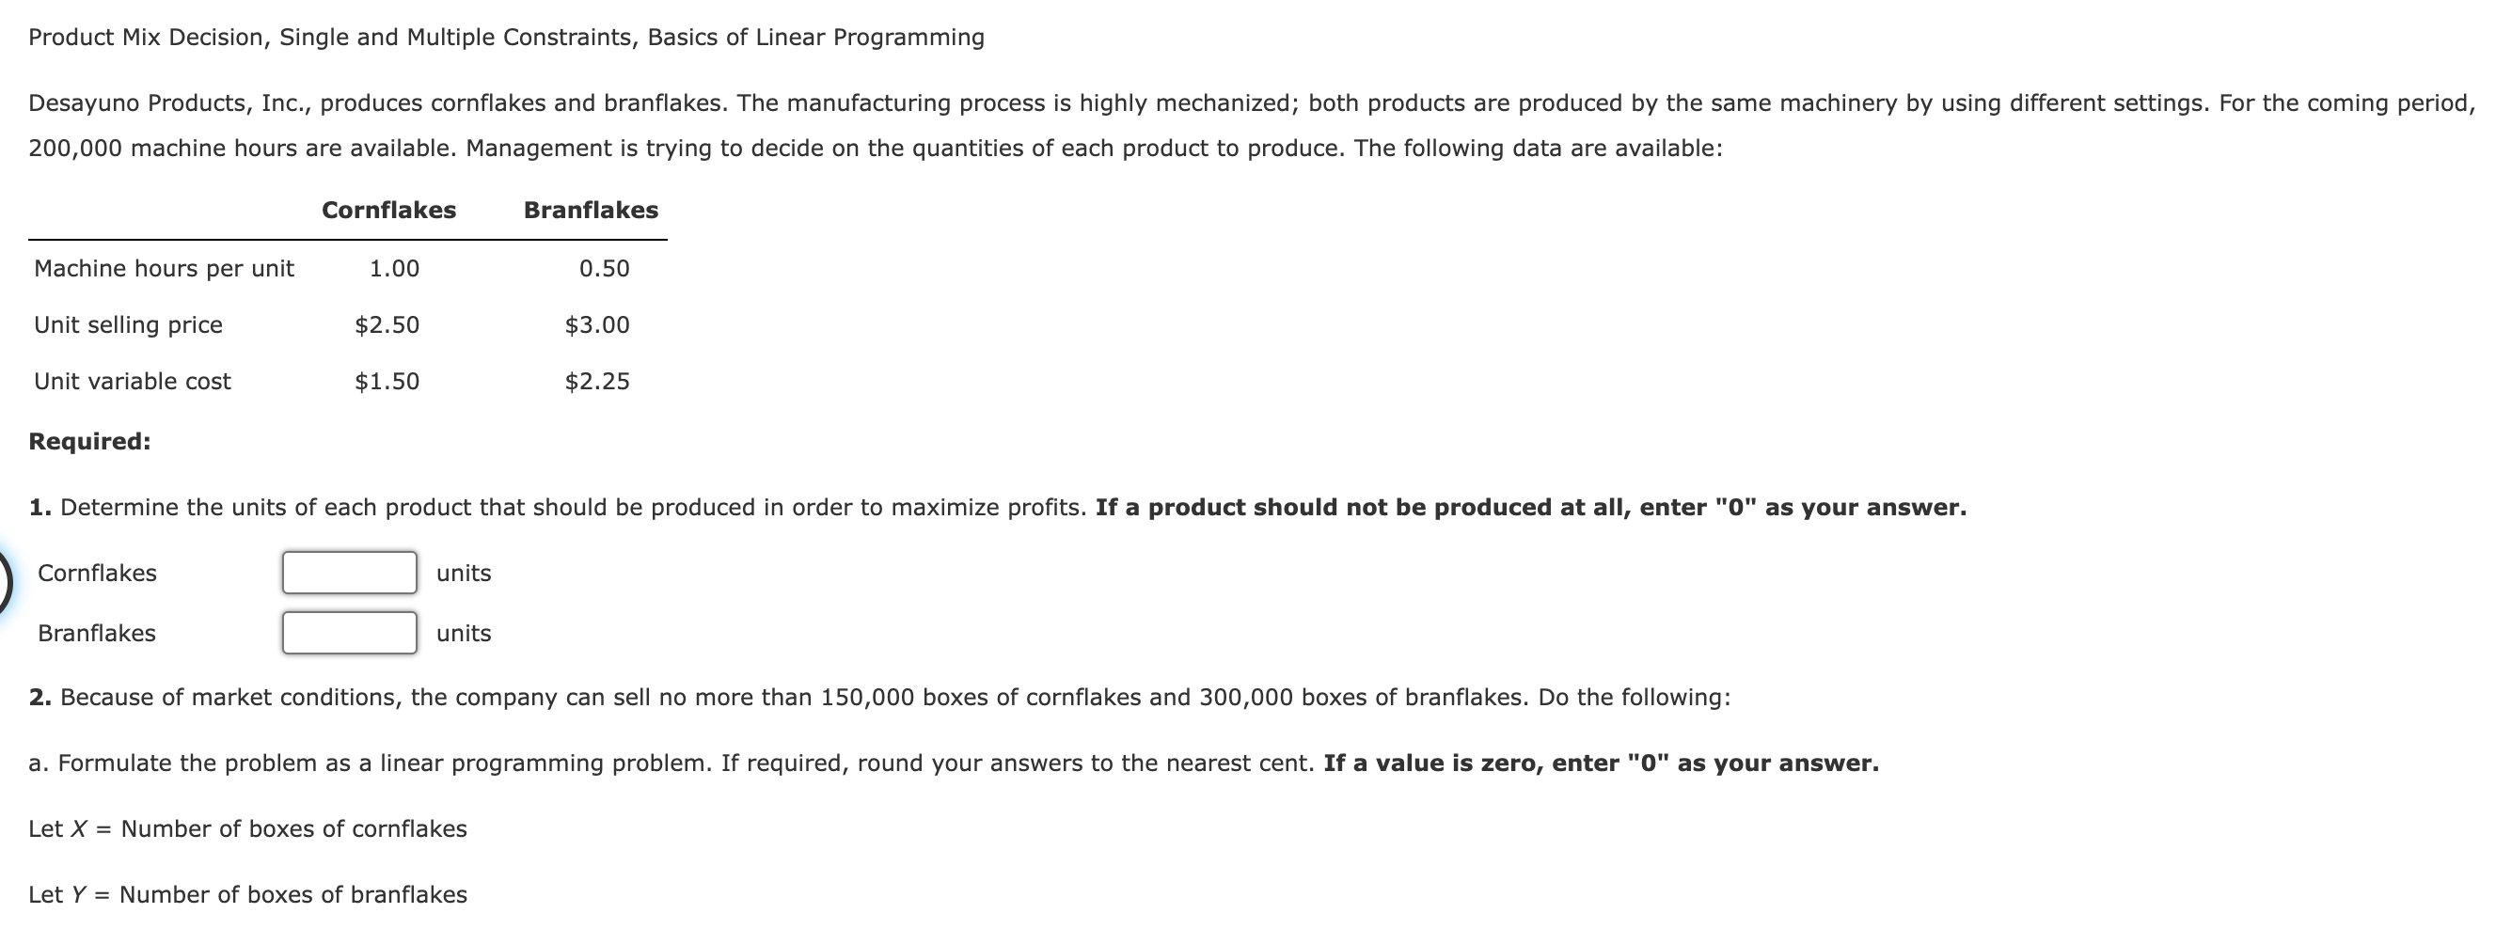Click the bold 'If a value is zero' instruction
Viewport: 2496px width, 929px height.
(1602, 763)
